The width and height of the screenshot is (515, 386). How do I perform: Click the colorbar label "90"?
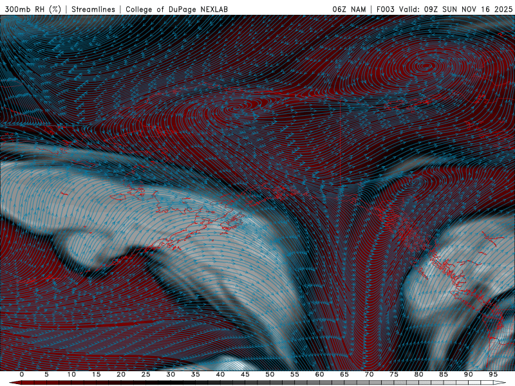pos(468,374)
